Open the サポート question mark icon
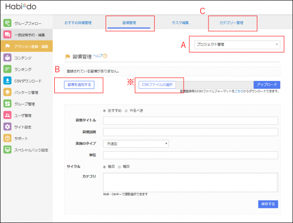 pos(7,138)
